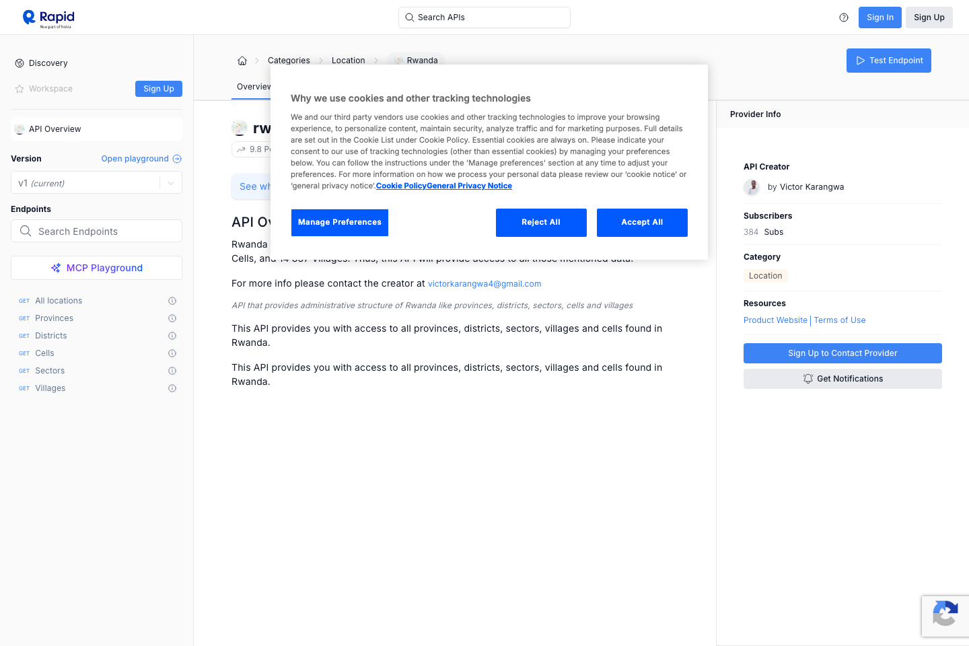Launch the MCP Playground
The height and width of the screenshot is (646, 969).
point(96,268)
